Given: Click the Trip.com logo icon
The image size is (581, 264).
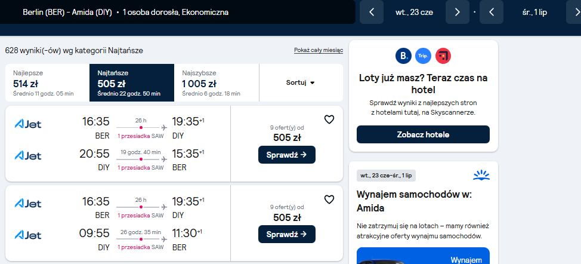Looking at the screenshot, I should pyautogui.click(x=423, y=56).
